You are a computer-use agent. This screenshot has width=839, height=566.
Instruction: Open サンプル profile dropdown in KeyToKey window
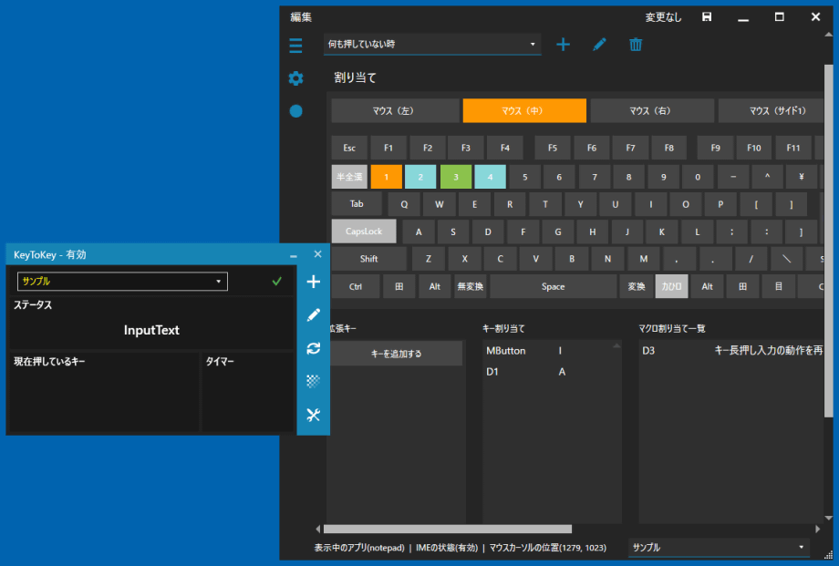tap(122, 282)
